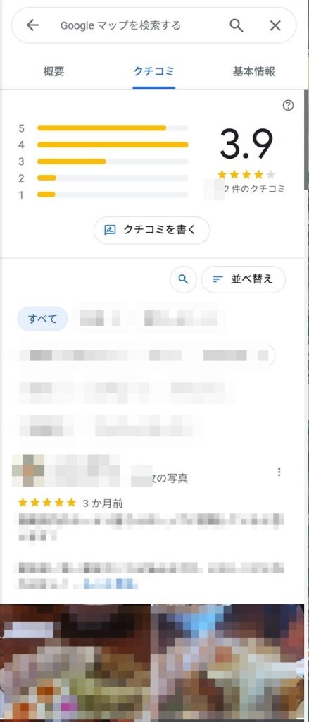309x722 pixels.
Task: Go back using the left arrow icon
Action: point(32,25)
